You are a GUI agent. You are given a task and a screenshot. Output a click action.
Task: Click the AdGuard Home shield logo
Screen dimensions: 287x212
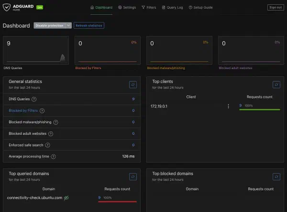point(7,7)
